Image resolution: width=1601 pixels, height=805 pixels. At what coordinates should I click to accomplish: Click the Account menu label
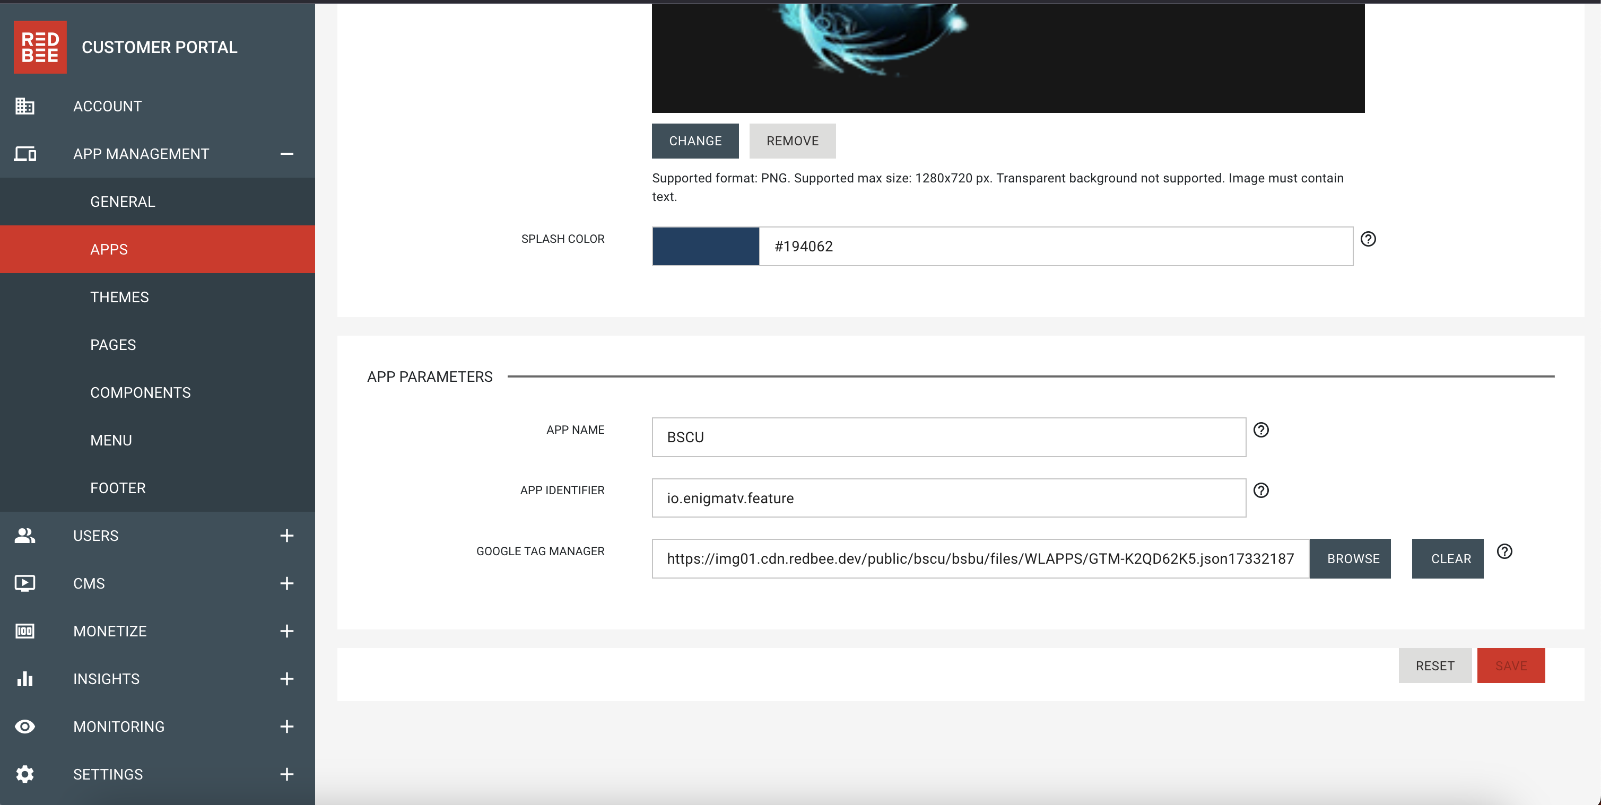pyautogui.click(x=108, y=106)
